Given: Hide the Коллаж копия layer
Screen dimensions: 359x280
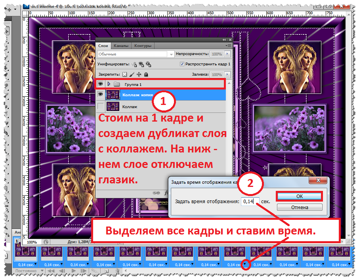Looking at the screenshot, I should pyautogui.click(x=100, y=94).
